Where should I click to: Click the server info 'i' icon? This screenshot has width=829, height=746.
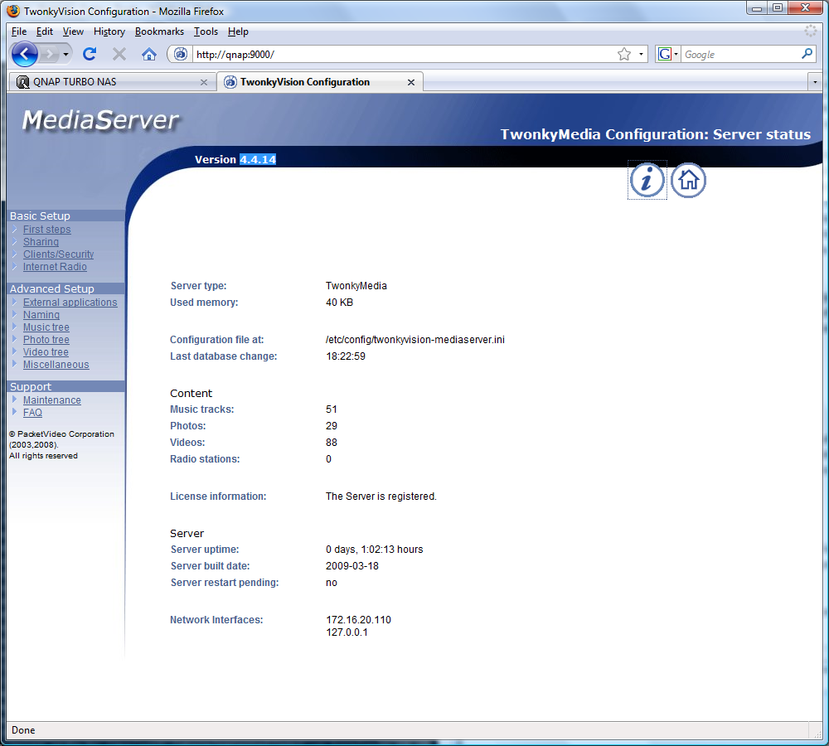647,181
